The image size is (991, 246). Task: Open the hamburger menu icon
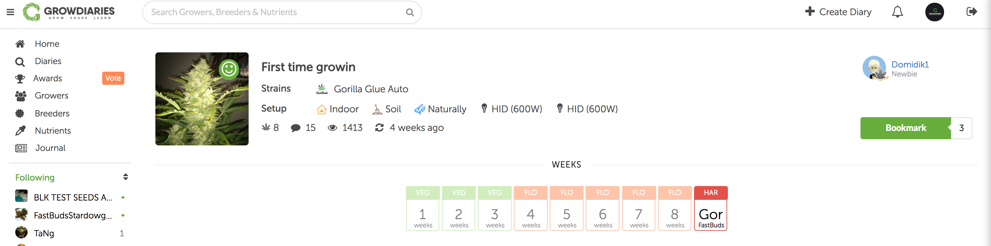click(10, 12)
